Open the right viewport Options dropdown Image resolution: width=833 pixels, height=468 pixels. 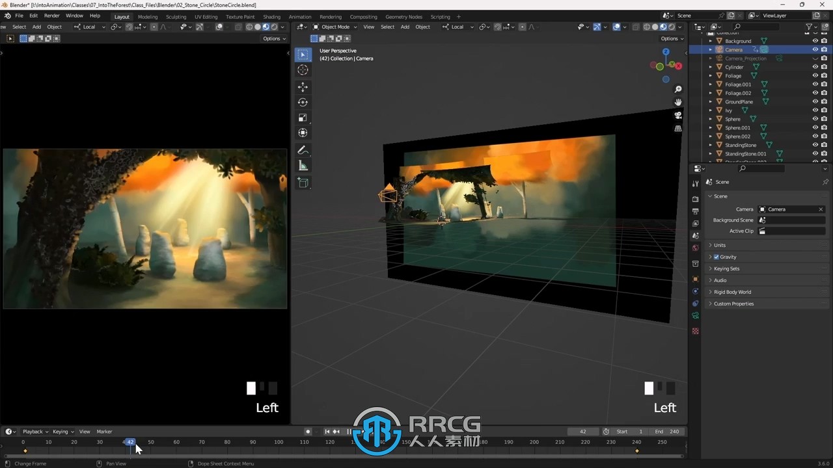(672, 38)
